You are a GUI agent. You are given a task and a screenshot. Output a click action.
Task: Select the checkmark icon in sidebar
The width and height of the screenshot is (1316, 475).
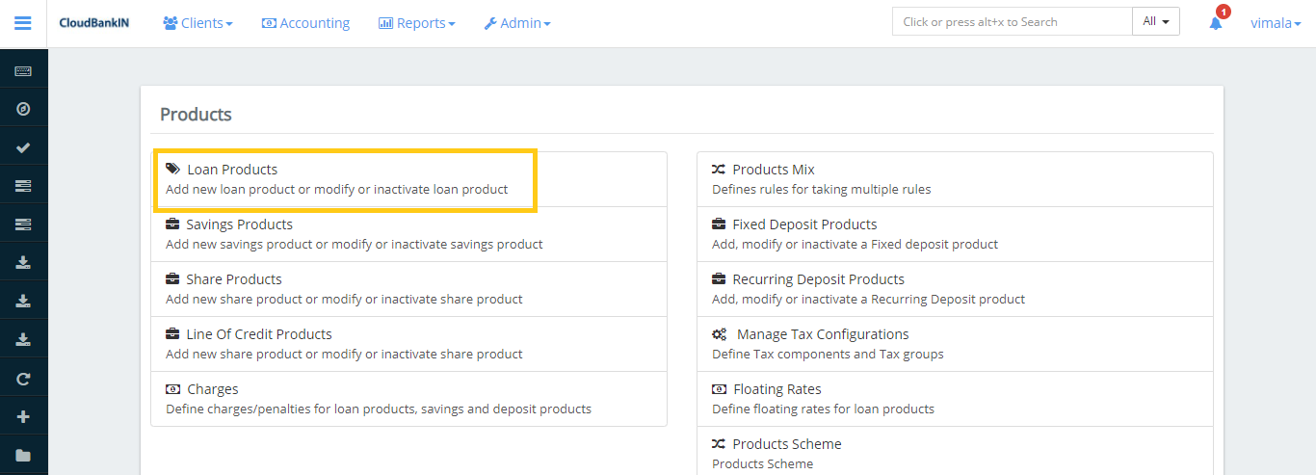pos(23,147)
